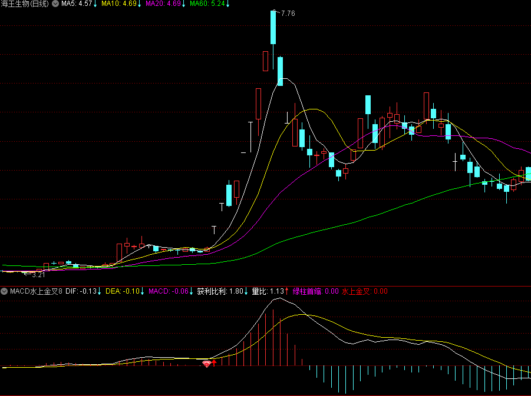Click the cyan arrow after MA20 value

[183, 4]
